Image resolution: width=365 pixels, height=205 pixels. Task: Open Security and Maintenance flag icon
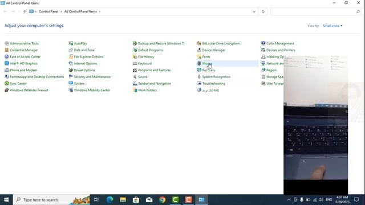[71, 77]
